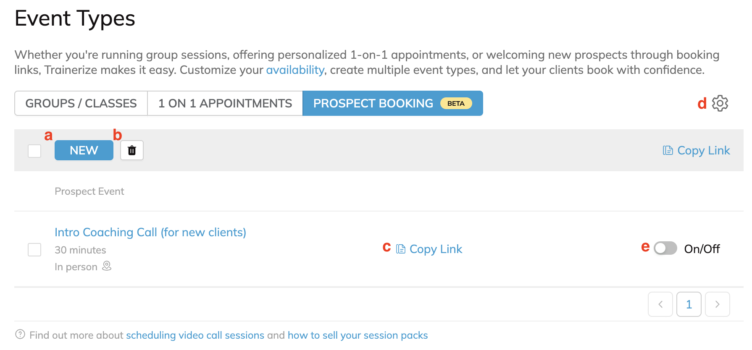Open Intro Coaching Call event link
The height and width of the screenshot is (350, 752).
tap(150, 232)
